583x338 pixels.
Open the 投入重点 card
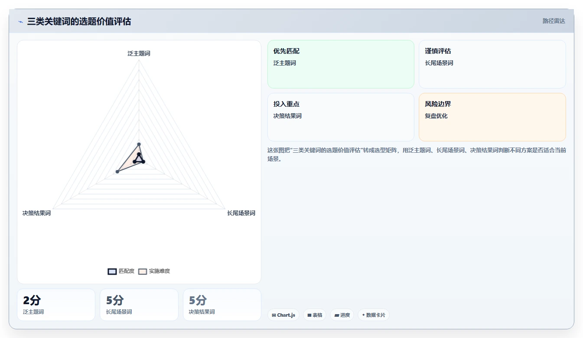[341, 117]
